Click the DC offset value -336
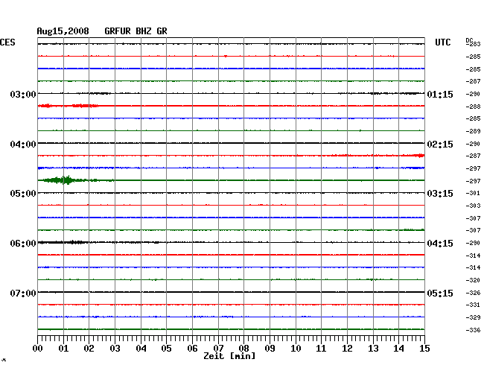Image resolution: width=484 pixels, height=368 pixels. (473, 330)
